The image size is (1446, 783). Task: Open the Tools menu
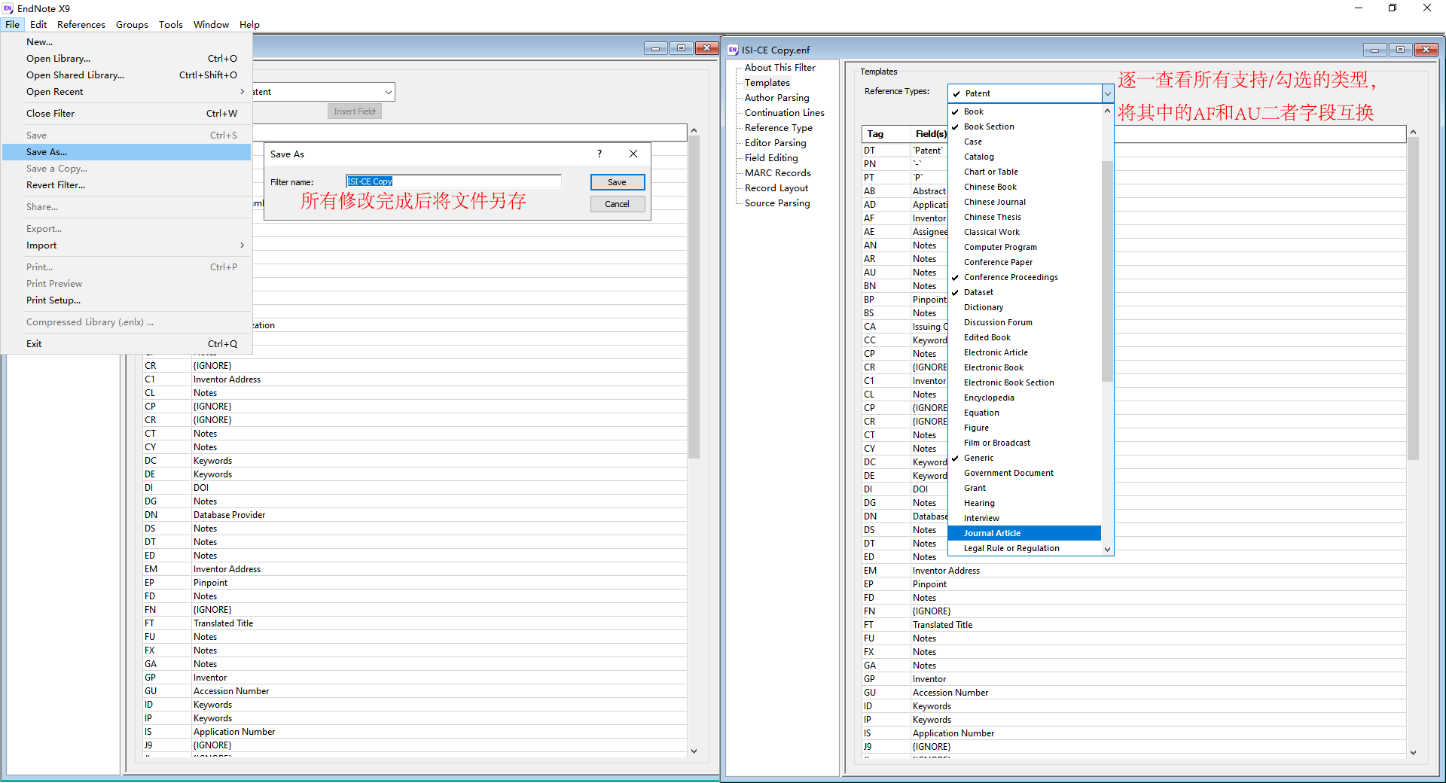pyautogui.click(x=171, y=24)
